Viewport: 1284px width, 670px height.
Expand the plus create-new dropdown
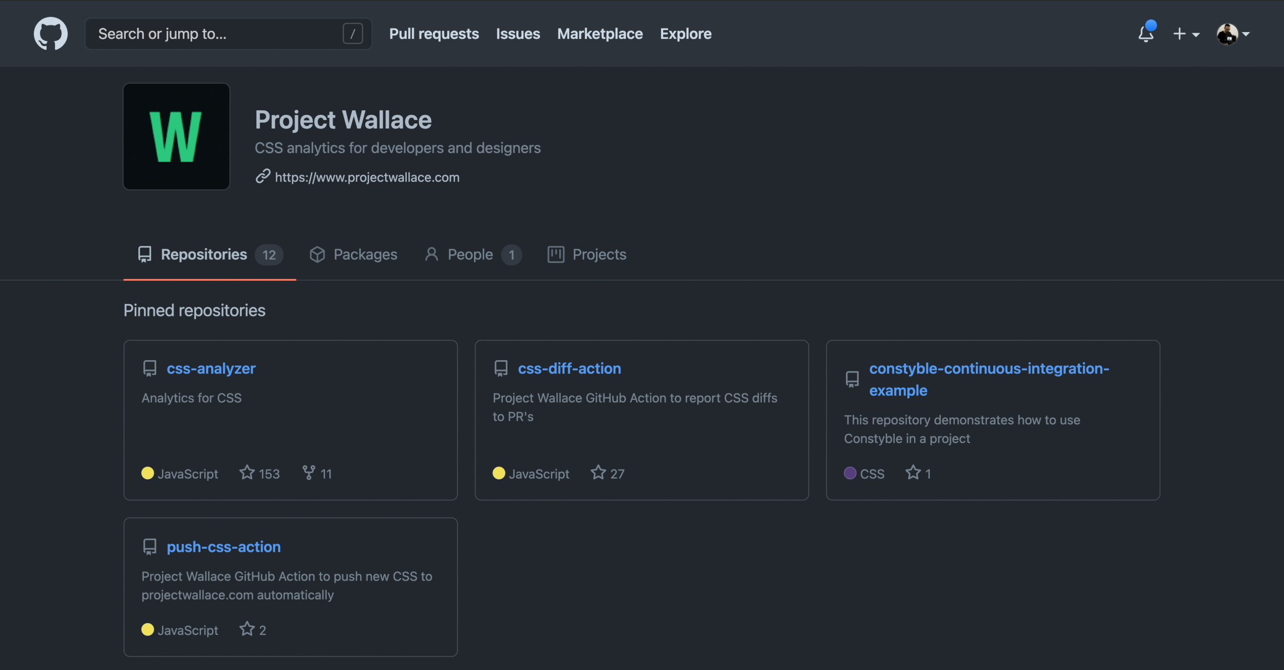tap(1185, 34)
